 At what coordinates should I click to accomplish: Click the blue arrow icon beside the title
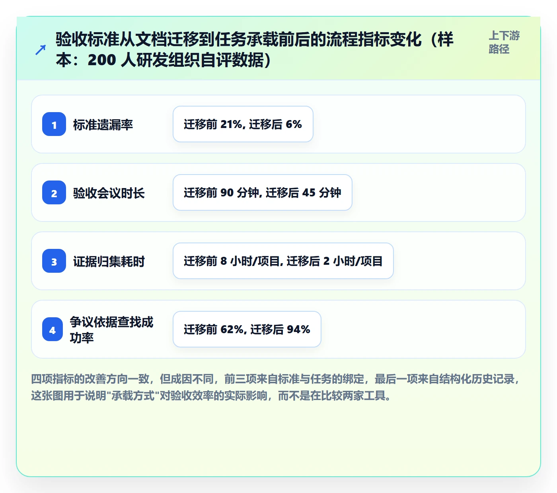41,50
